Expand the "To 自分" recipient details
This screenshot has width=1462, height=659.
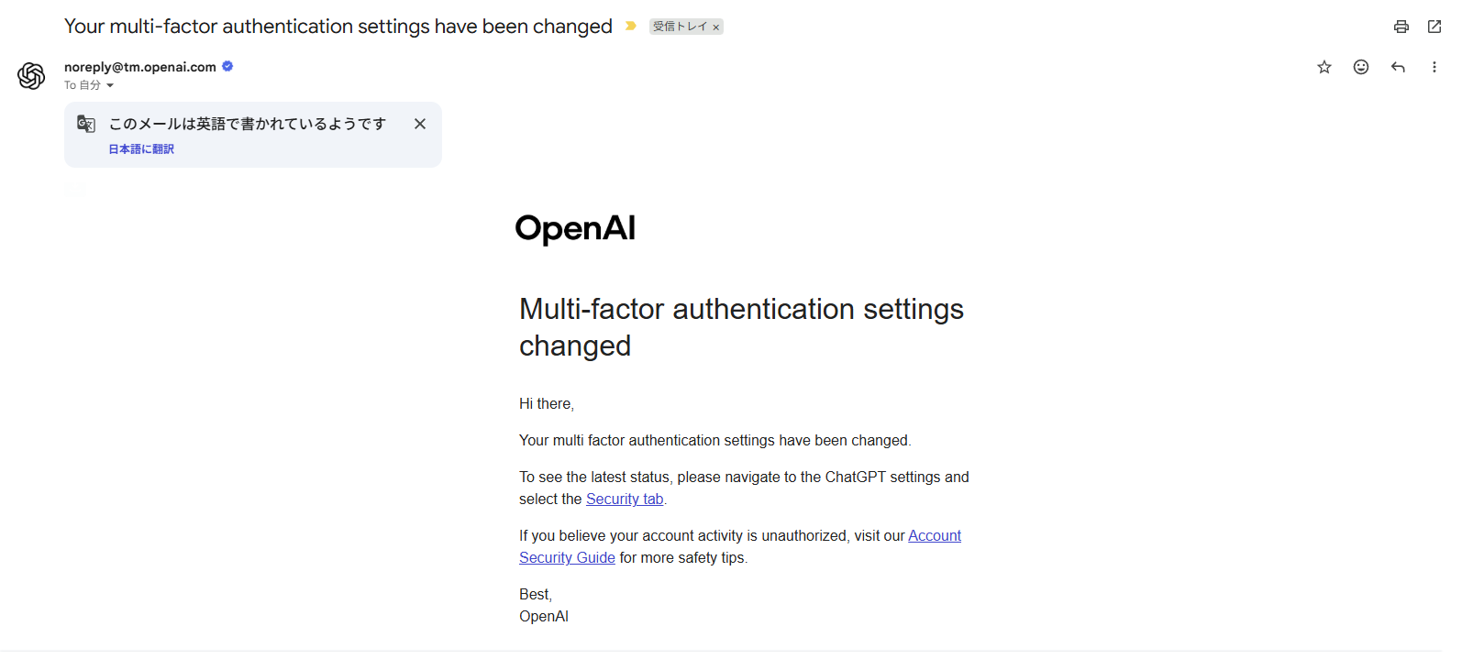[x=110, y=85]
